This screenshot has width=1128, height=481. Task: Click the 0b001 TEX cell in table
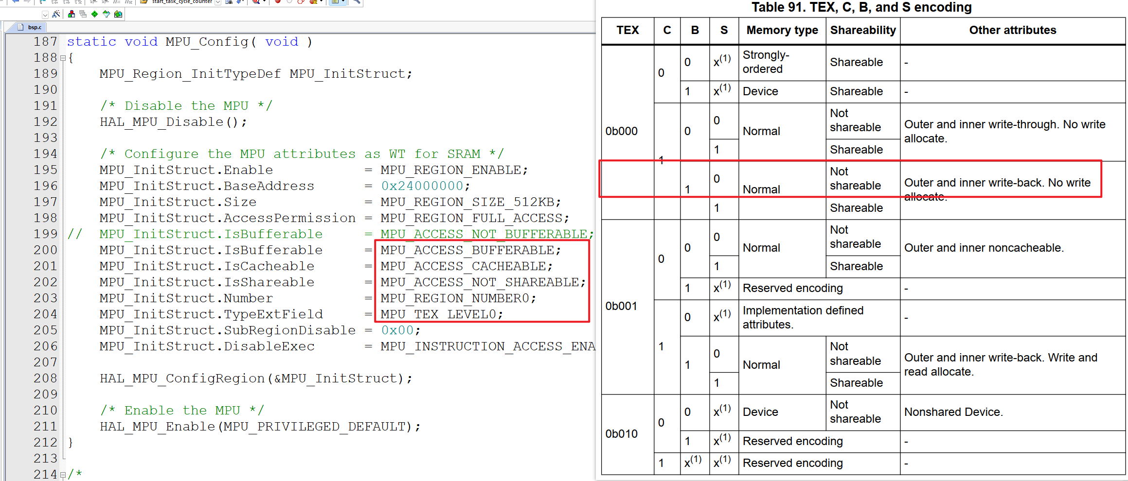pyautogui.click(x=621, y=306)
